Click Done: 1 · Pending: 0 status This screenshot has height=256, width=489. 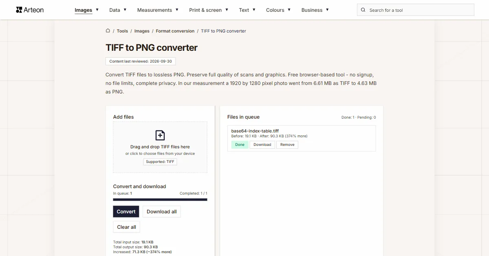359,117
